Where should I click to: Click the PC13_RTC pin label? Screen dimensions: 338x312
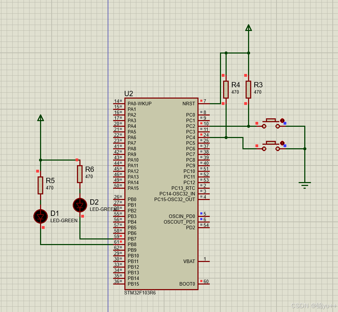(x=183, y=188)
